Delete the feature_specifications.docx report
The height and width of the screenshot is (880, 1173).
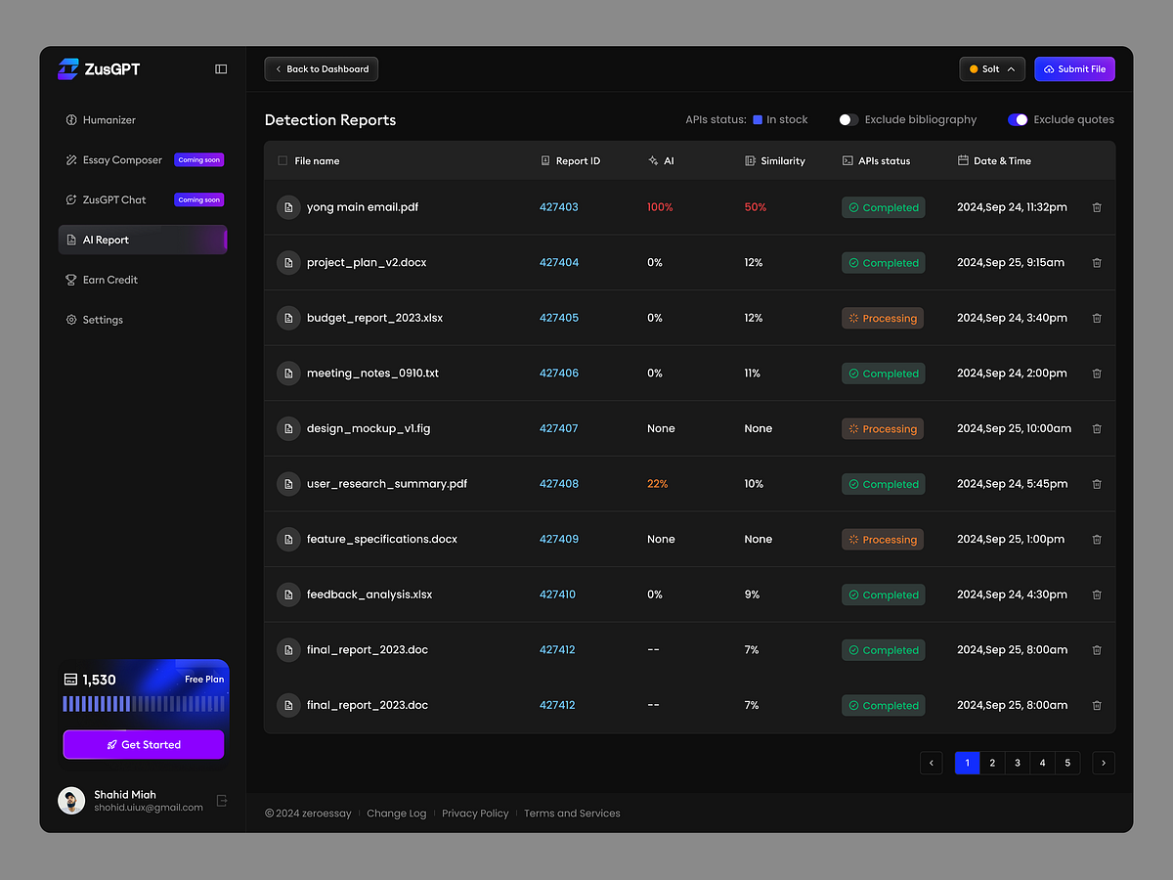1097,539
